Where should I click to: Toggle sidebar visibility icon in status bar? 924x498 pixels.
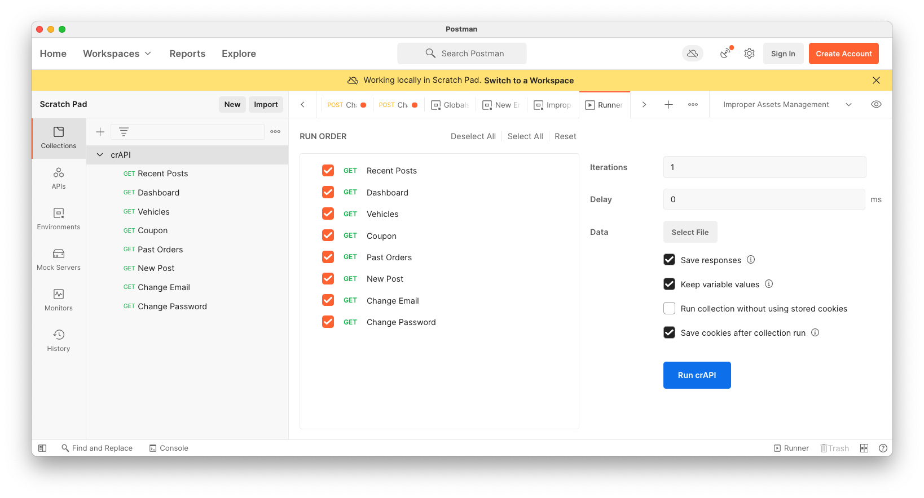(x=42, y=448)
